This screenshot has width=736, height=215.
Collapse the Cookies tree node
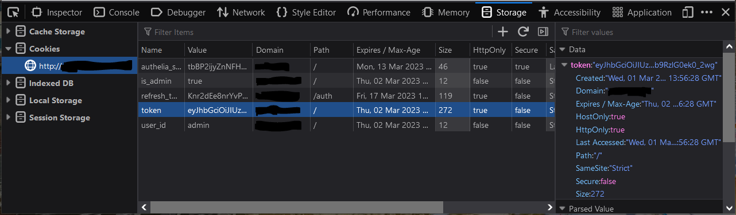[x=7, y=49]
